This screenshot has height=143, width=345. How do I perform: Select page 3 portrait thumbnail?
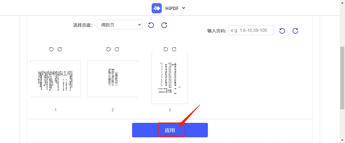pyautogui.click(x=170, y=78)
